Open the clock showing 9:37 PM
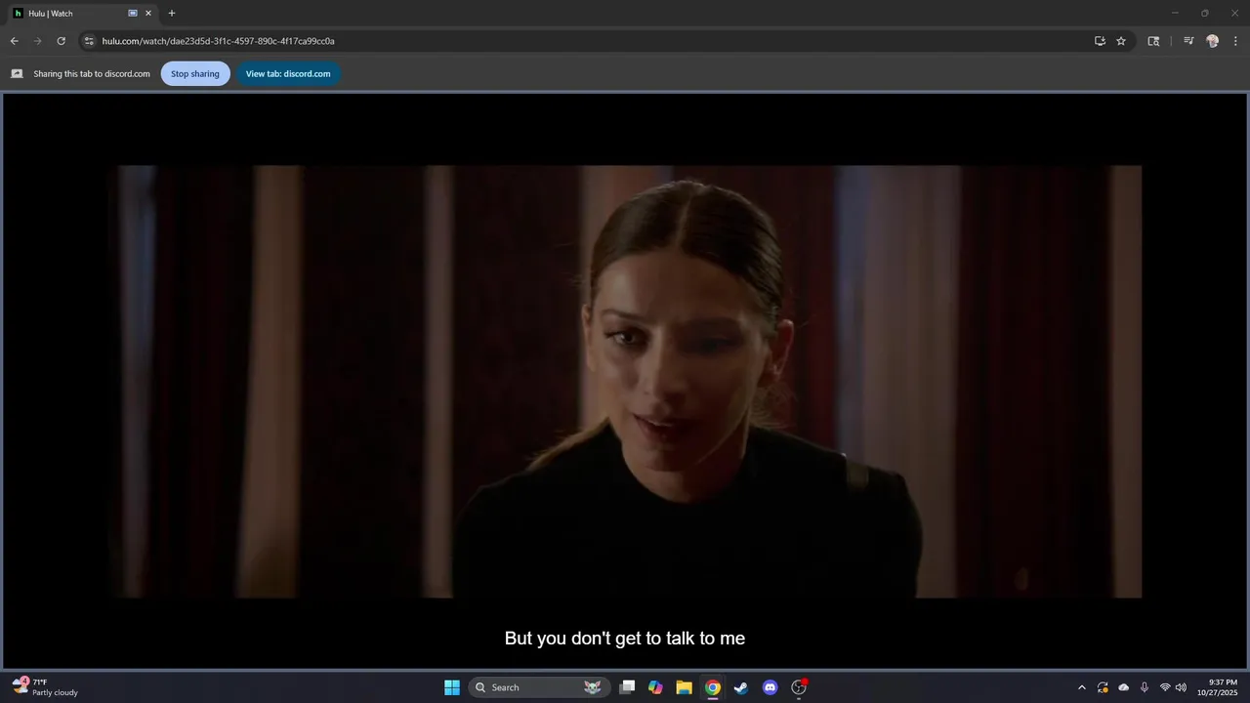 click(1217, 687)
